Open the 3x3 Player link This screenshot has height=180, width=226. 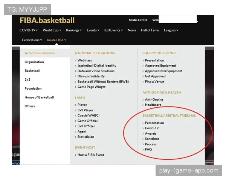coord(86,110)
